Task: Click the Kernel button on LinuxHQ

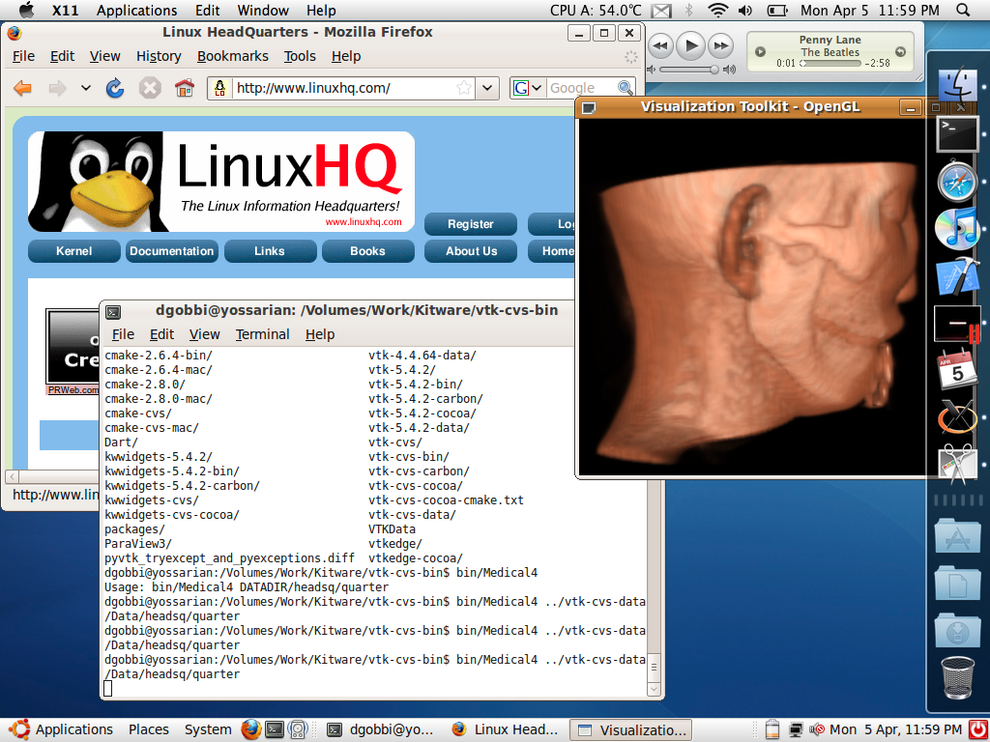Action: click(x=73, y=251)
